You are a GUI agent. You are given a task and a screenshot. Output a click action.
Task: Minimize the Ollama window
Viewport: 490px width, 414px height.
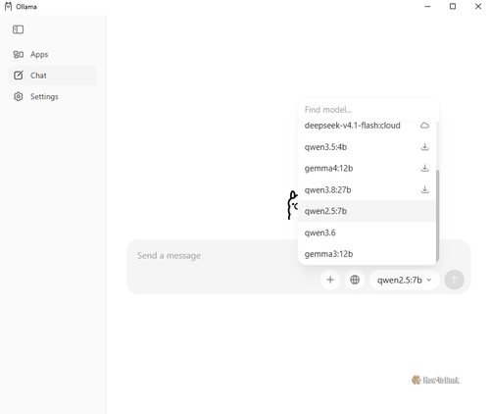pyautogui.click(x=427, y=7)
